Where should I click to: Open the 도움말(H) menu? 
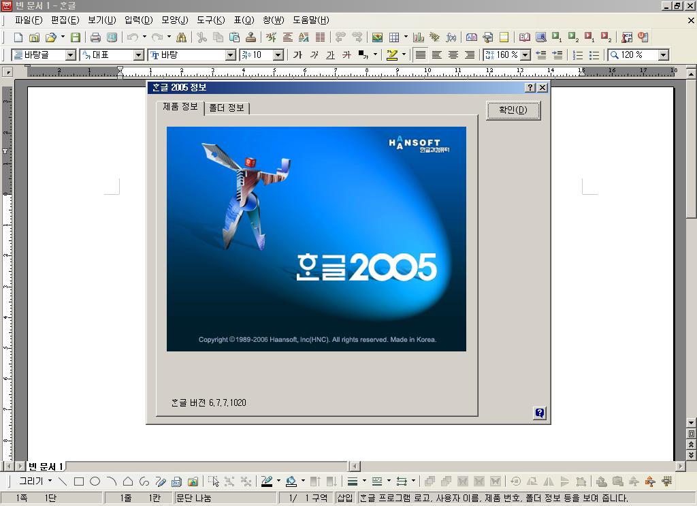tap(310, 20)
